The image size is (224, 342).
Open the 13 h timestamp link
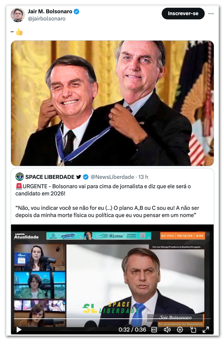pyautogui.click(x=143, y=177)
